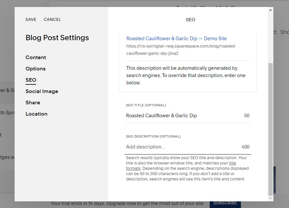Click the trial ends in 14 days message
Screen dimensions: 289x208
127,203
